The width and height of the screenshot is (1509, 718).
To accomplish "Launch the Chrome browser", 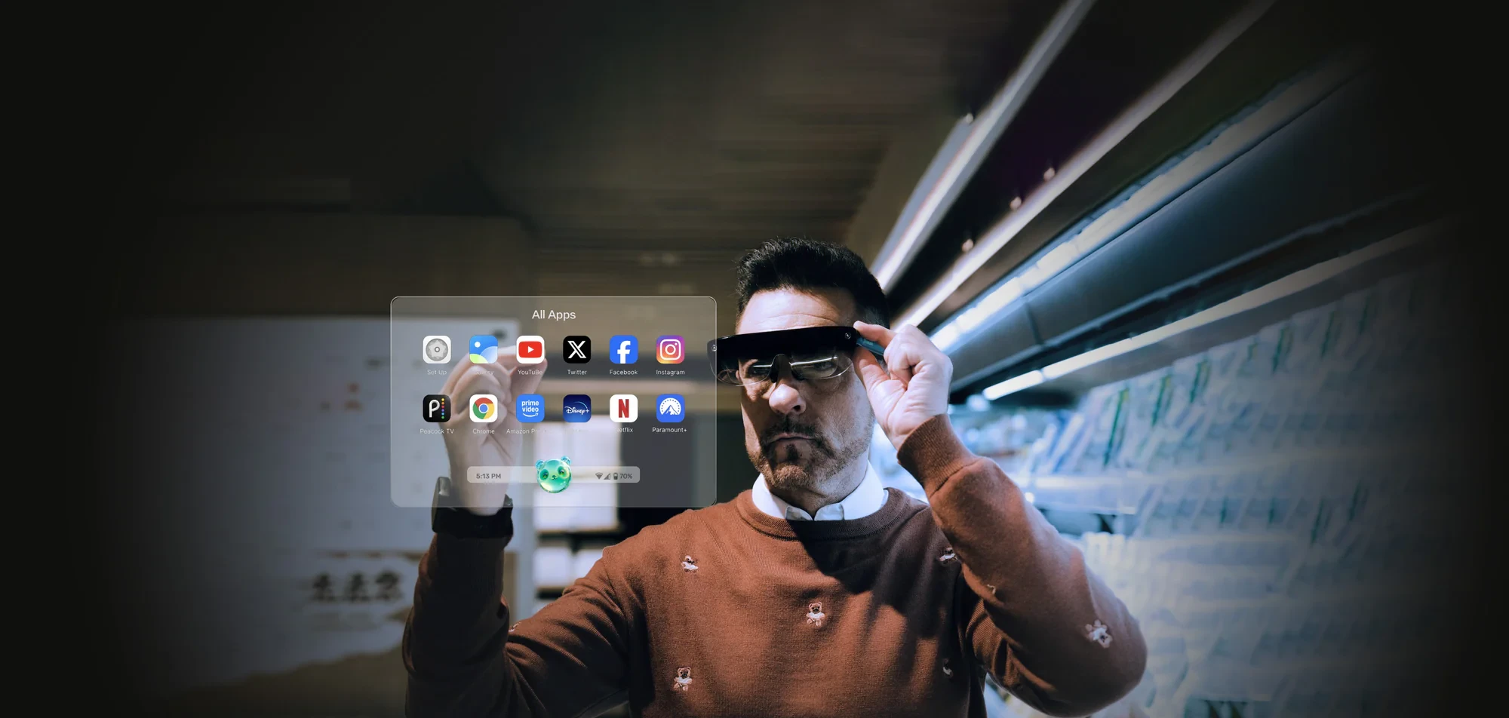I will (x=484, y=409).
